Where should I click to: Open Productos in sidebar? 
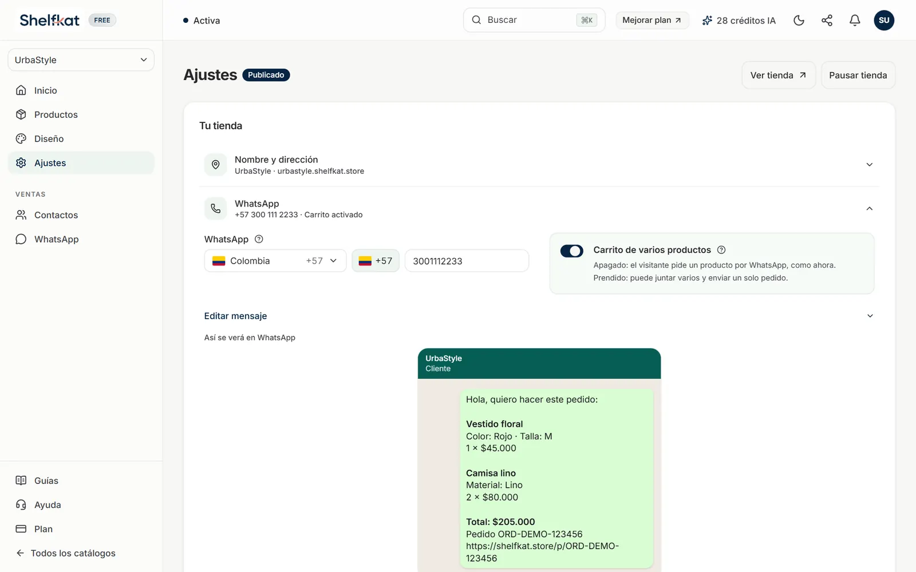(81, 114)
